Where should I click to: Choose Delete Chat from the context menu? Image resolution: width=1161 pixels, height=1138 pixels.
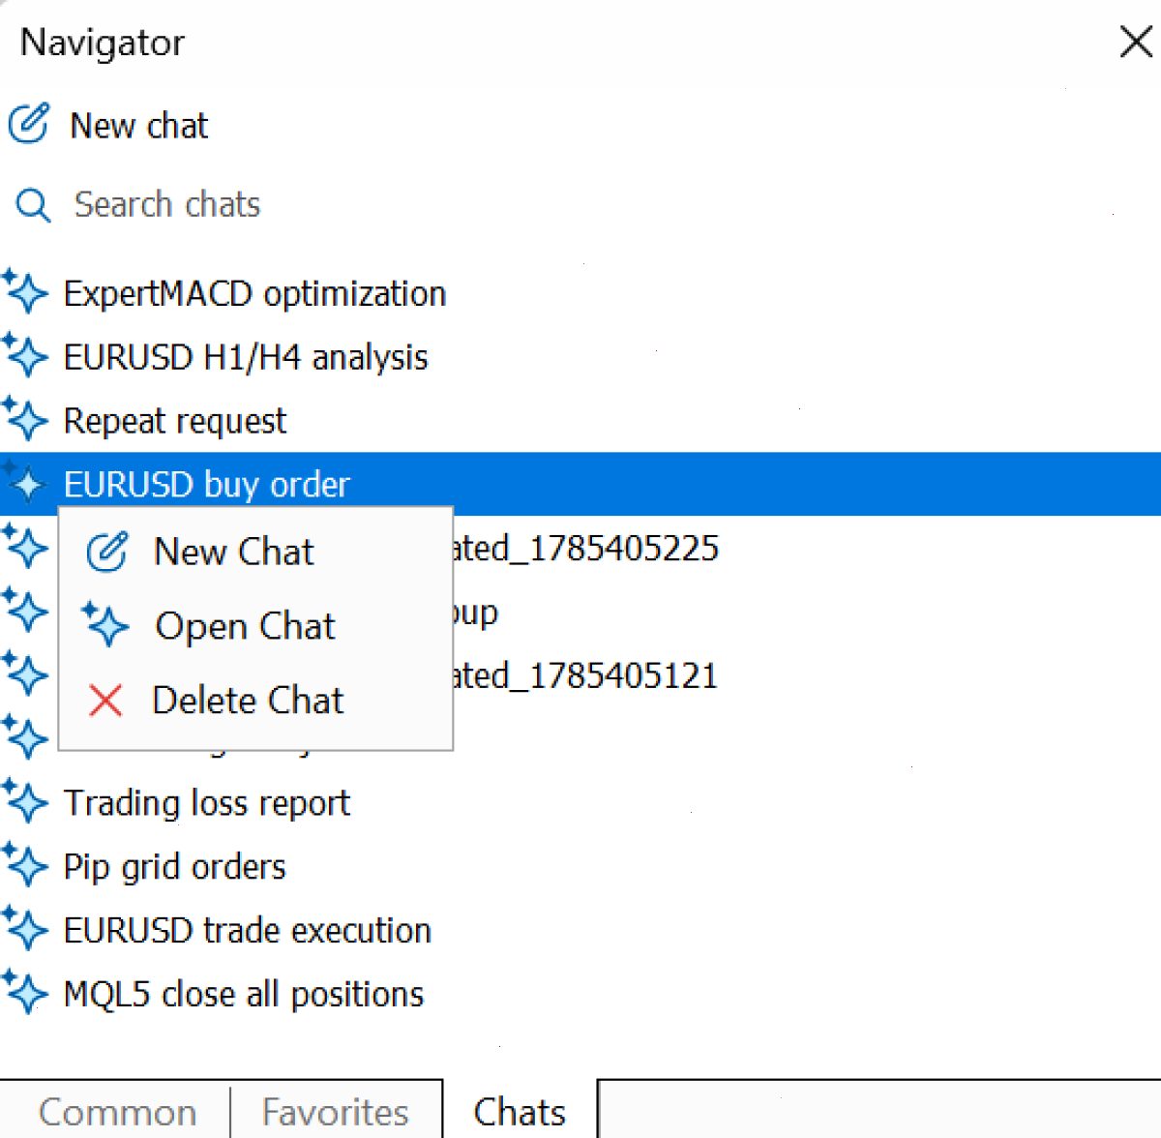coord(255,700)
